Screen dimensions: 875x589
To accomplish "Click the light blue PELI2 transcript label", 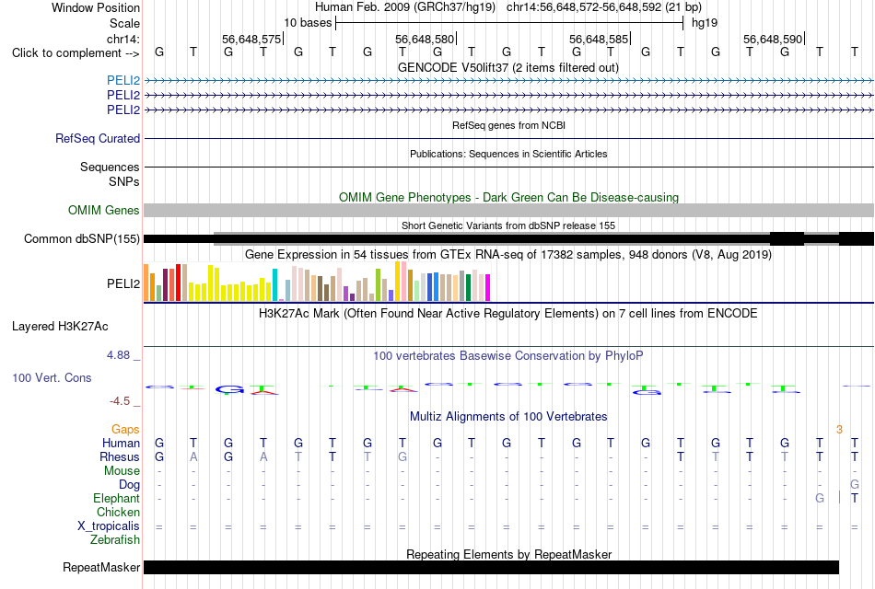I will tap(123, 81).
